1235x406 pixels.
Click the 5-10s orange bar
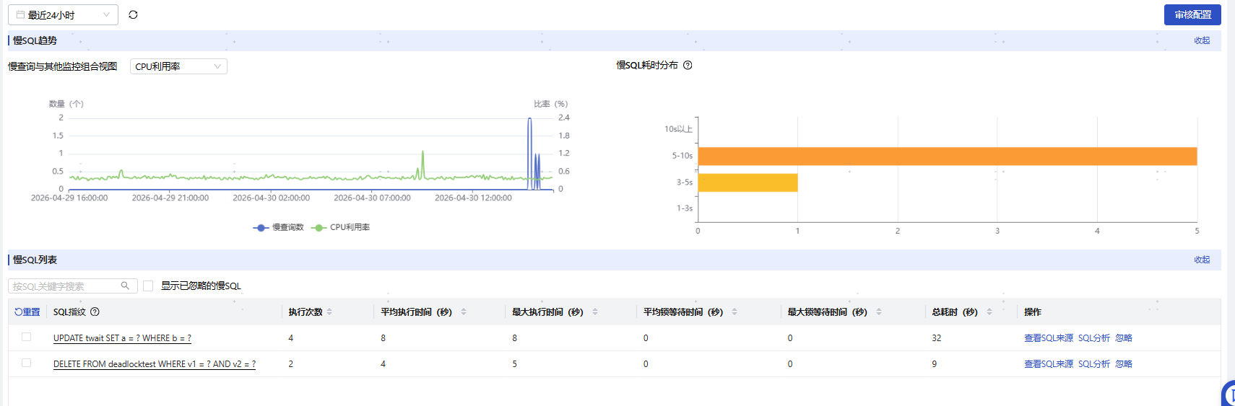948,156
